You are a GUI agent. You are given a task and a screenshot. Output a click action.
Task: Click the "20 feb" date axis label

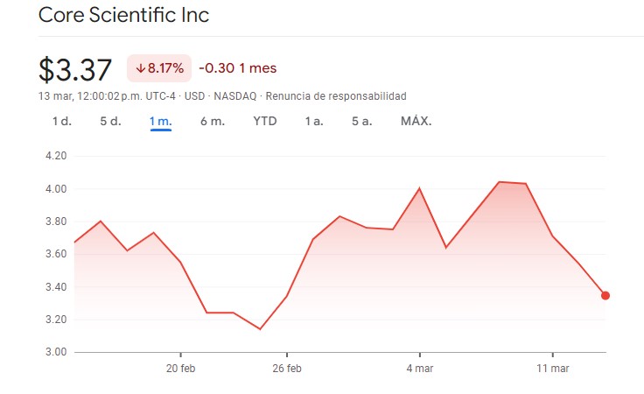pos(180,369)
